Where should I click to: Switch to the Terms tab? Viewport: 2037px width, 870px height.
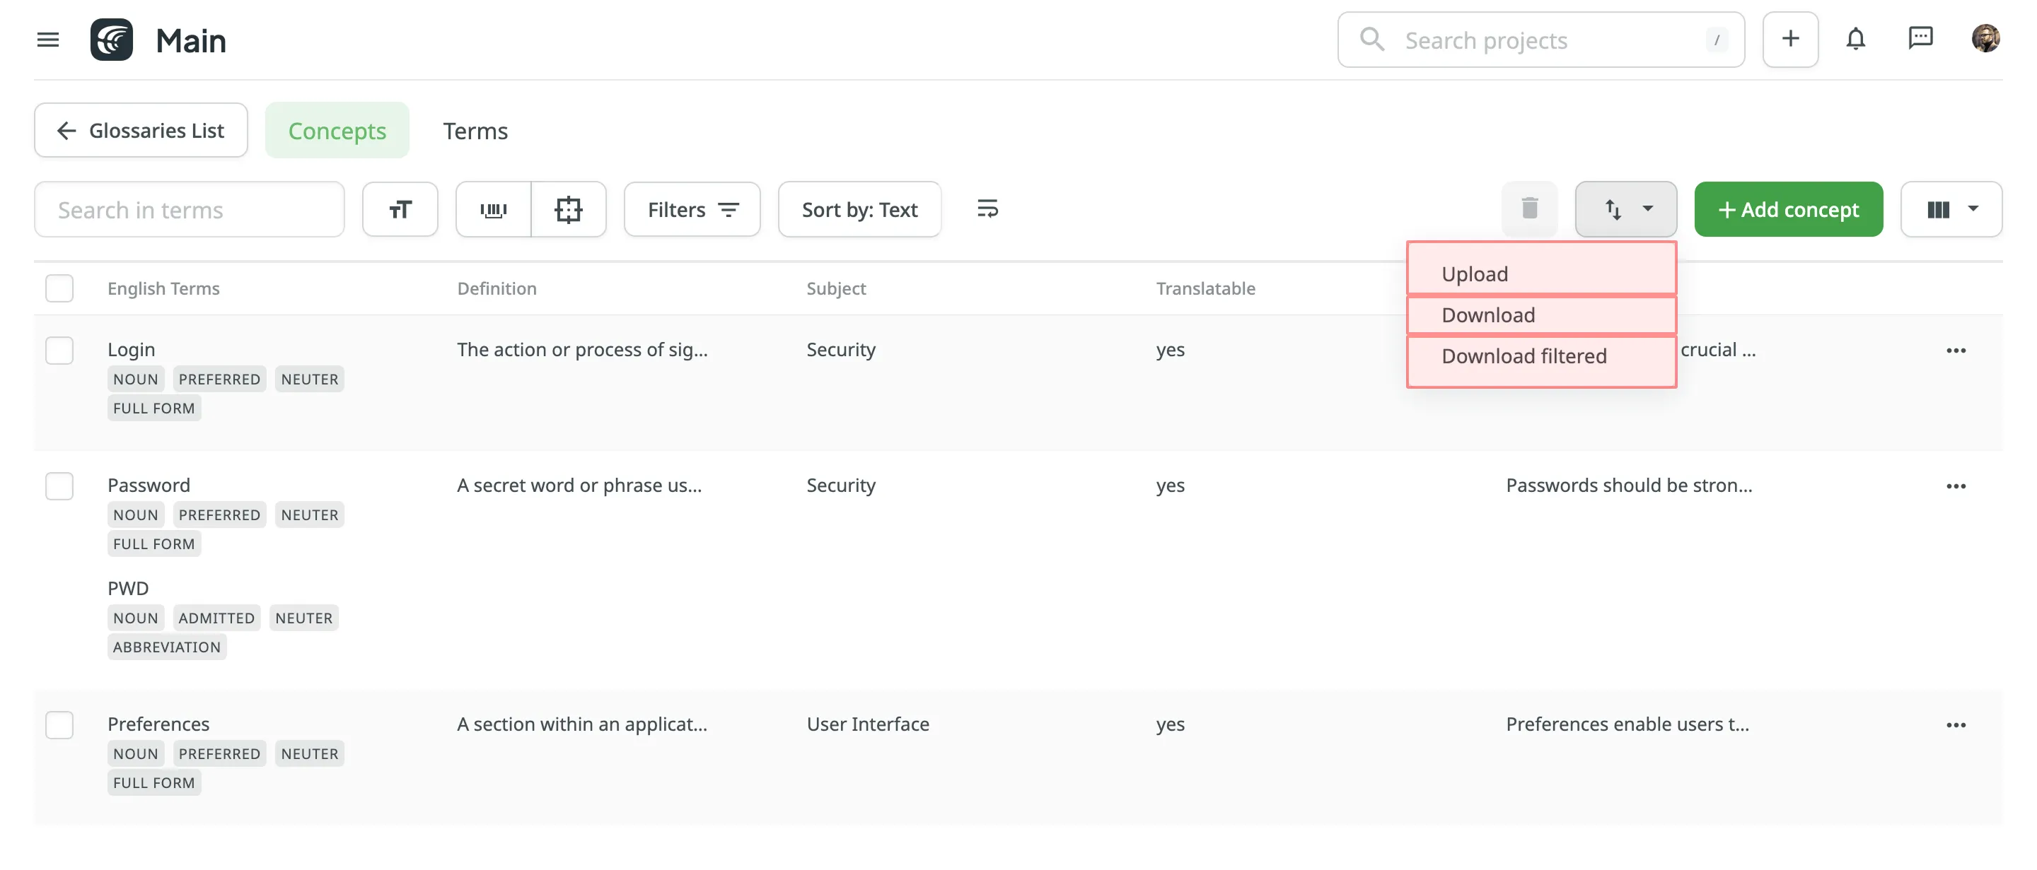475,130
